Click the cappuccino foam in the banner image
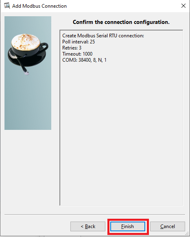Screen dimensions: 190x237 click(26, 41)
